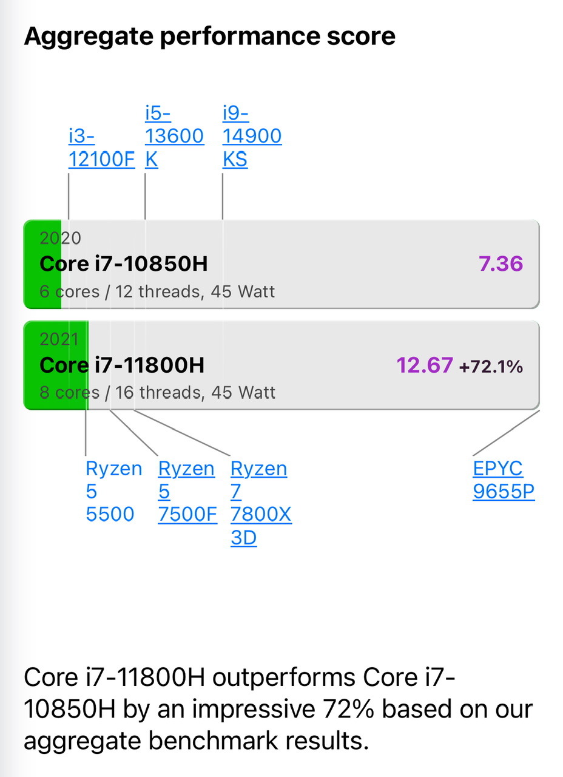Click the 6 cores / 12 threads specs
Screen dimensions: 563x777
(x=157, y=292)
